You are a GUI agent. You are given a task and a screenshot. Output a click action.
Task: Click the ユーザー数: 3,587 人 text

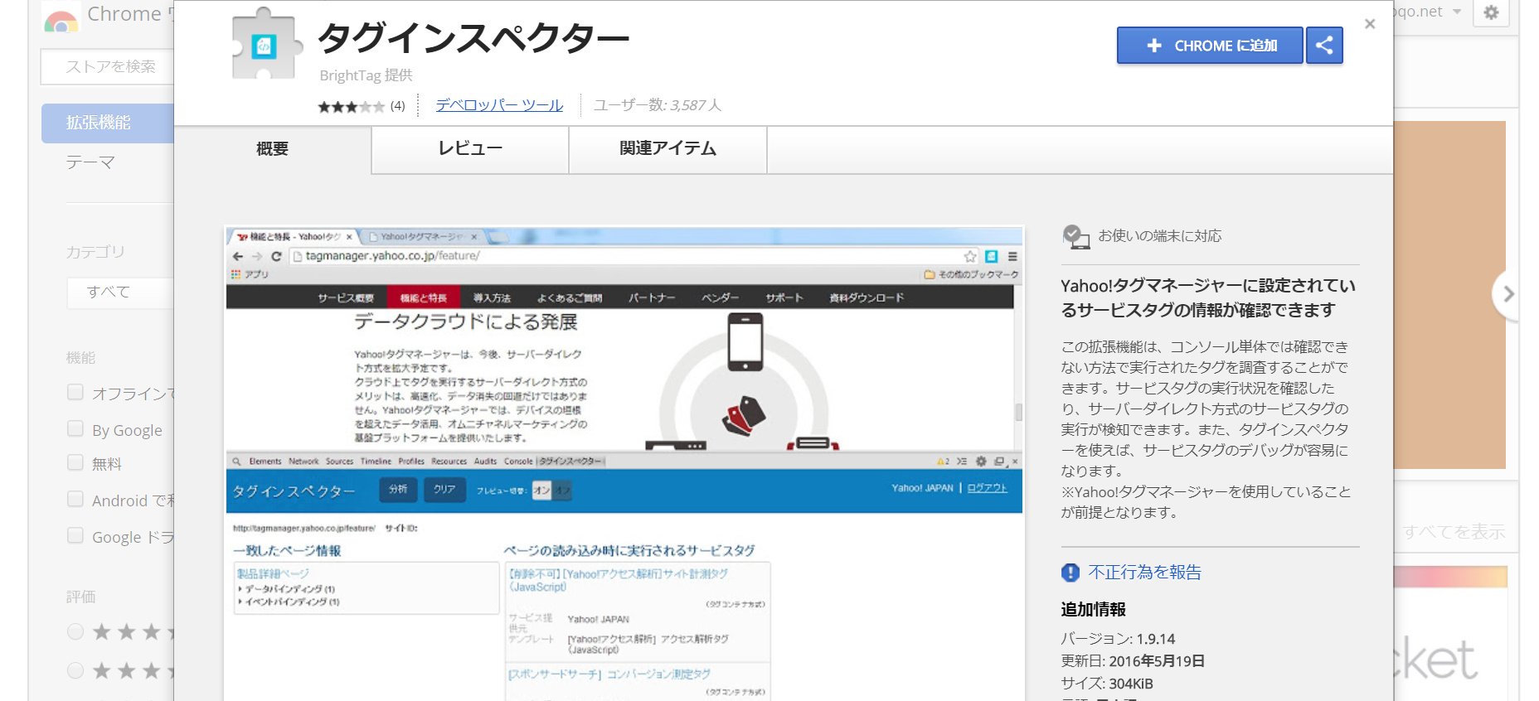click(x=658, y=105)
